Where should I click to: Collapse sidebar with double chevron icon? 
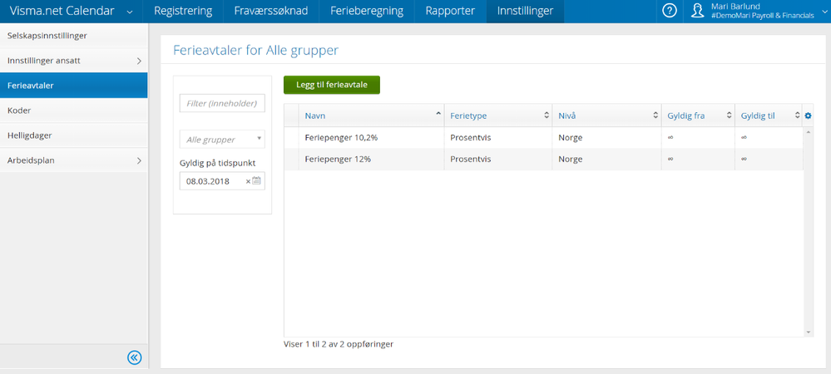[135, 357]
